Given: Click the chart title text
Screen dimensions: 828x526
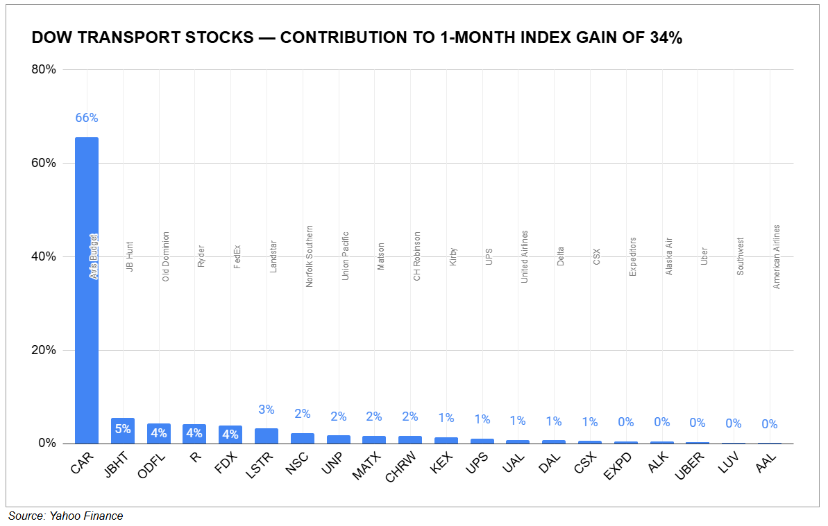Looking at the screenshot, I should [357, 39].
